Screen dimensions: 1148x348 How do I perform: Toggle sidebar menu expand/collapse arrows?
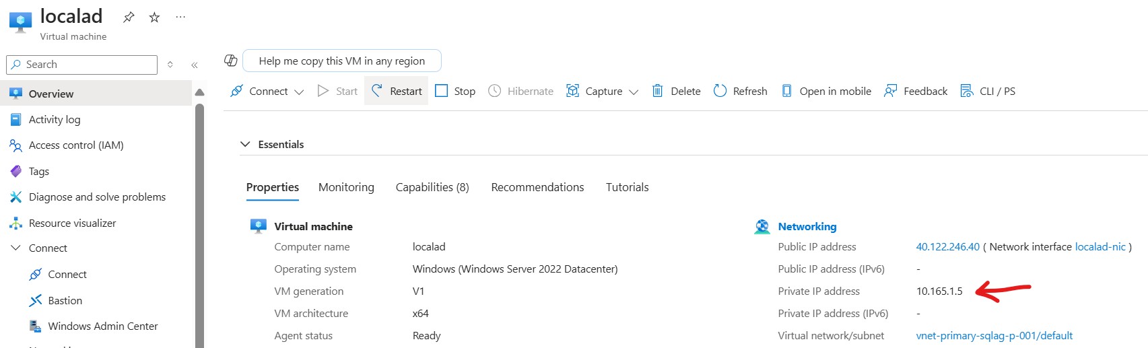point(170,65)
